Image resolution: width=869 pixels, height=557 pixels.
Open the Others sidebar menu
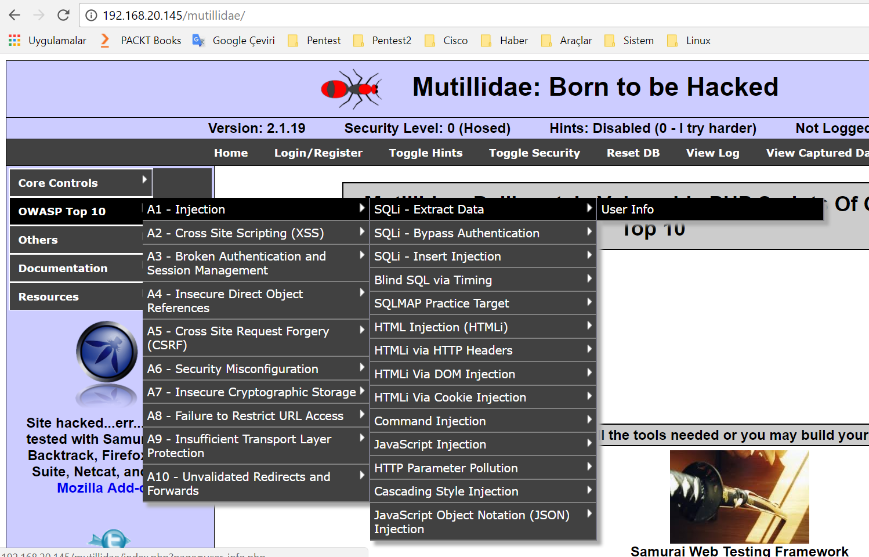[76, 240]
